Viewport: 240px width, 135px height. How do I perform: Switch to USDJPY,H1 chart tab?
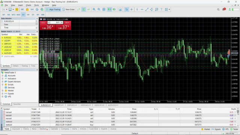[59, 105]
